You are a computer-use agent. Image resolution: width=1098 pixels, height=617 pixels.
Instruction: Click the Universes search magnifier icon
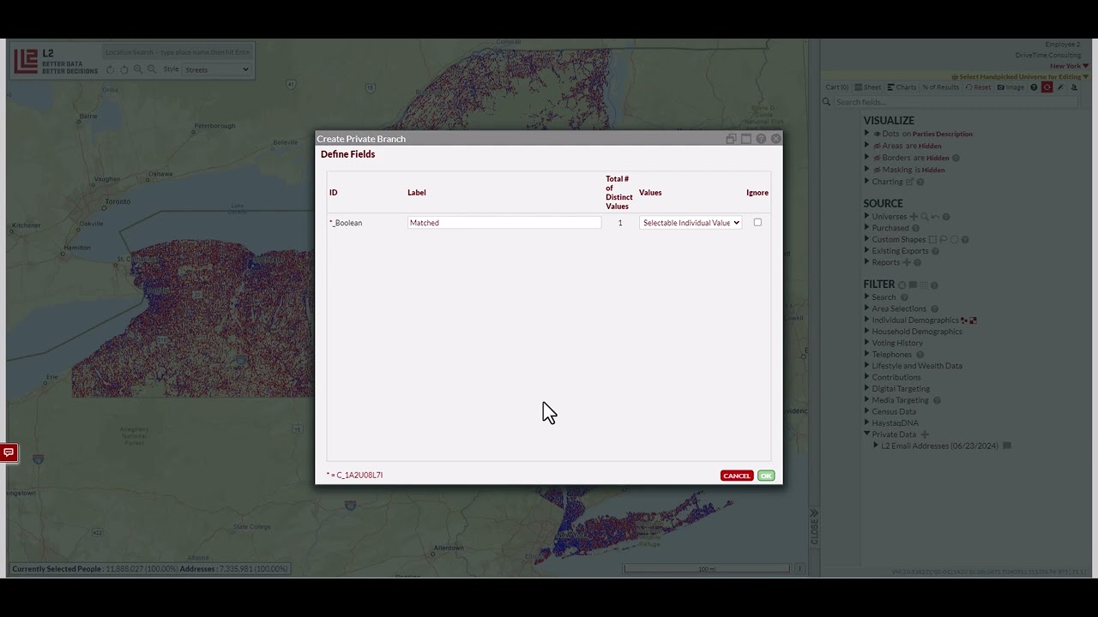925,217
